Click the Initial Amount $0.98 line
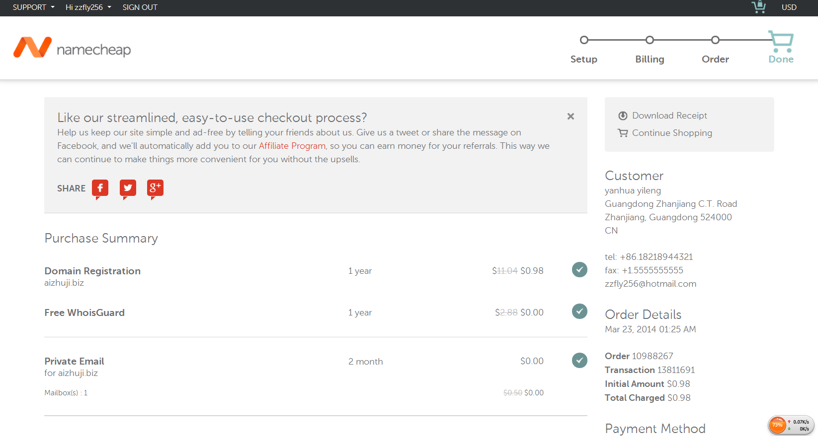Viewport: 818px width, 436px height. click(648, 384)
